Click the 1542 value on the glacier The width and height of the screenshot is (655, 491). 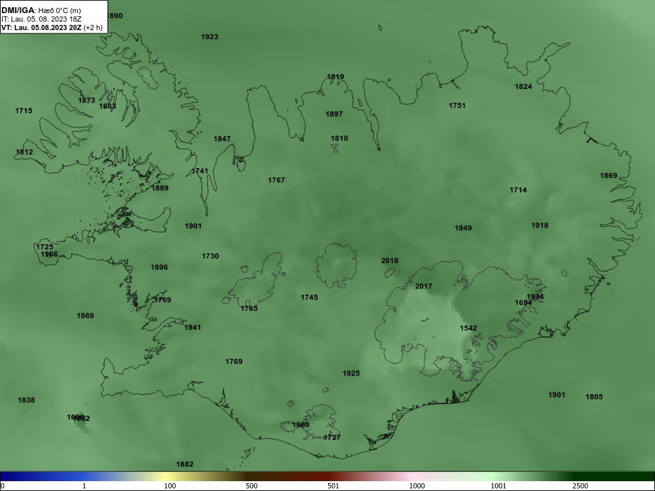tap(468, 328)
